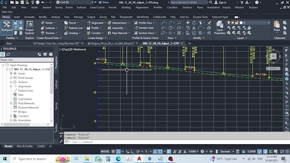Switch to Plan & Profile layout tab
This screenshot has height=163, width=290.
(x=25, y=146)
